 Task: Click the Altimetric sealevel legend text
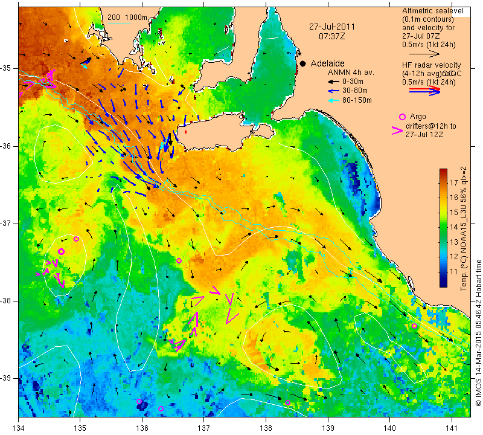pos(432,11)
